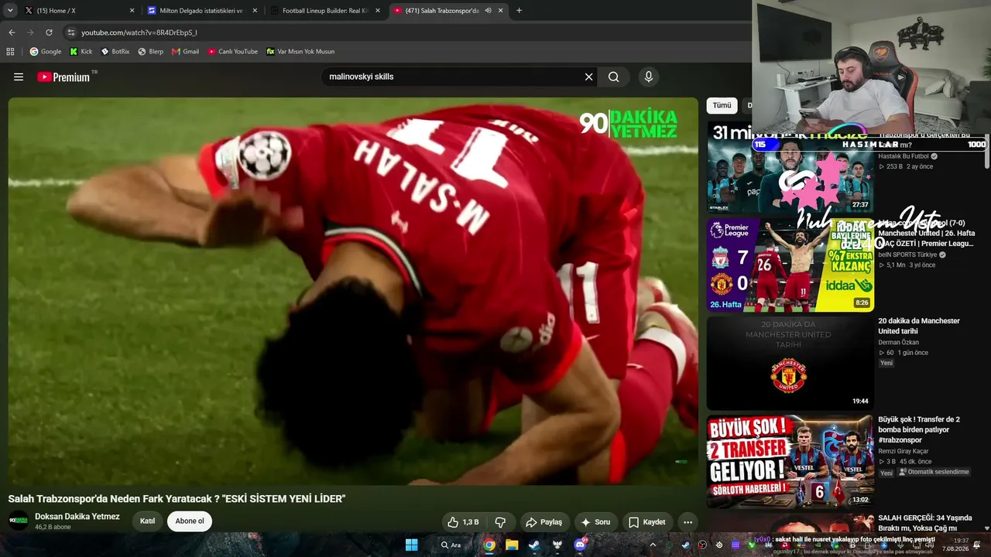Open the Var Mısın Yok Musun bookmark
Screen dimensions: 991x557
pyautogui.click(x=300, y=52)
